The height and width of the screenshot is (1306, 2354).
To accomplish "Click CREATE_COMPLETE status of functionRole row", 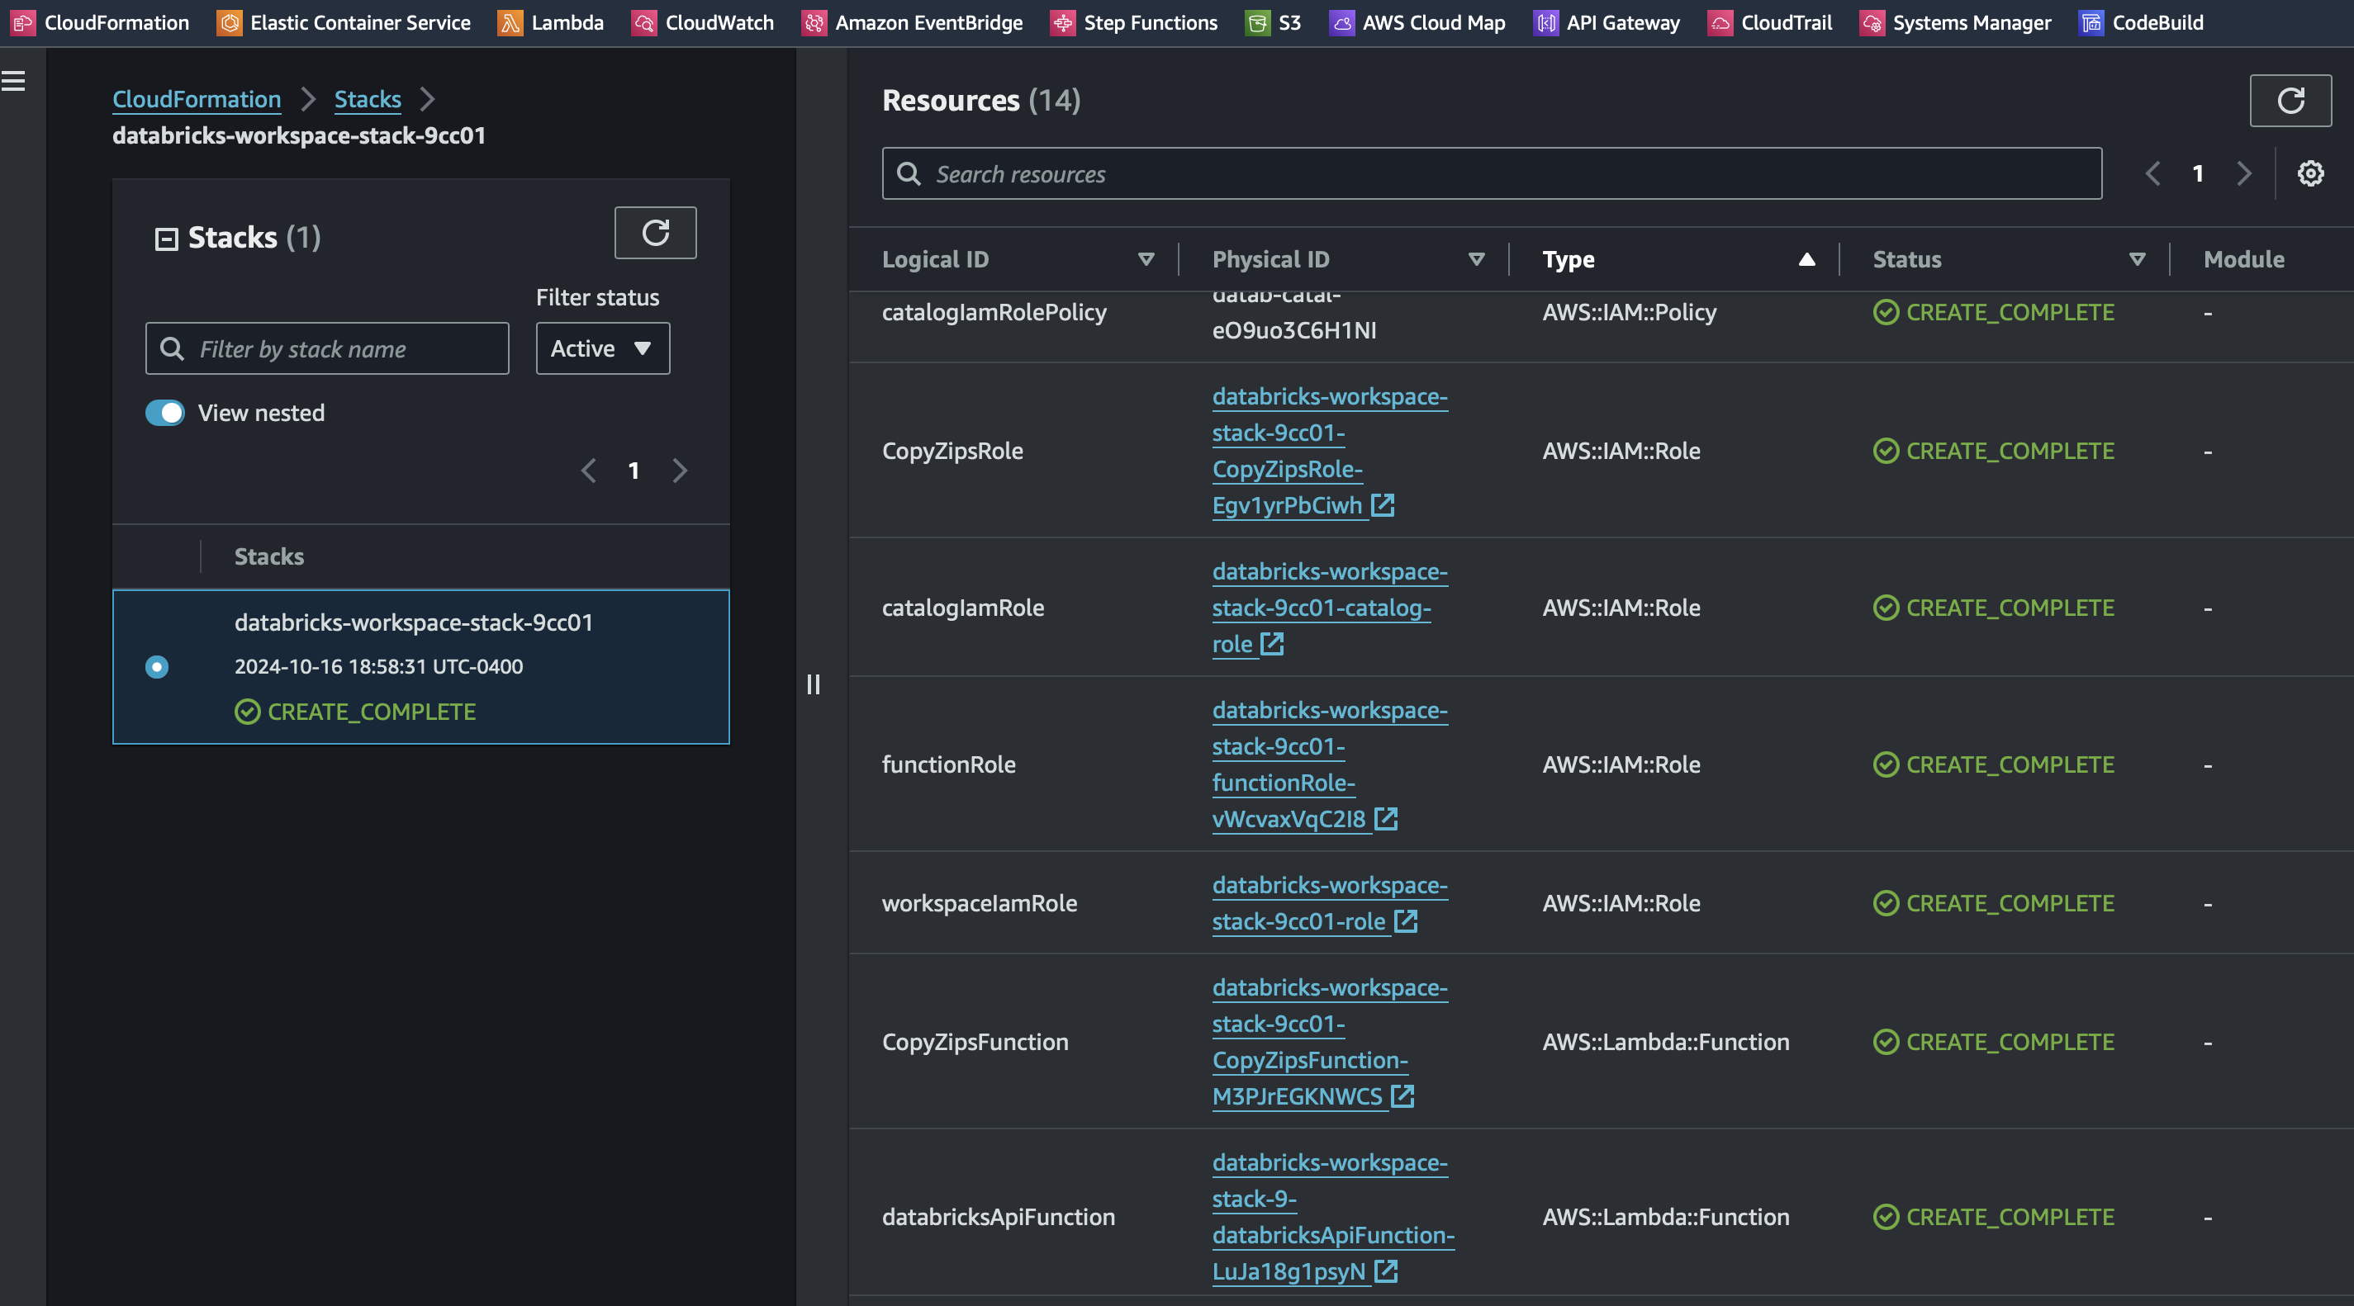I will point(1993,764).
